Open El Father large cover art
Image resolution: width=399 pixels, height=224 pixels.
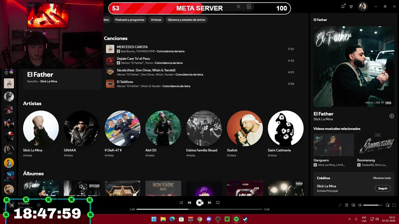354,67
